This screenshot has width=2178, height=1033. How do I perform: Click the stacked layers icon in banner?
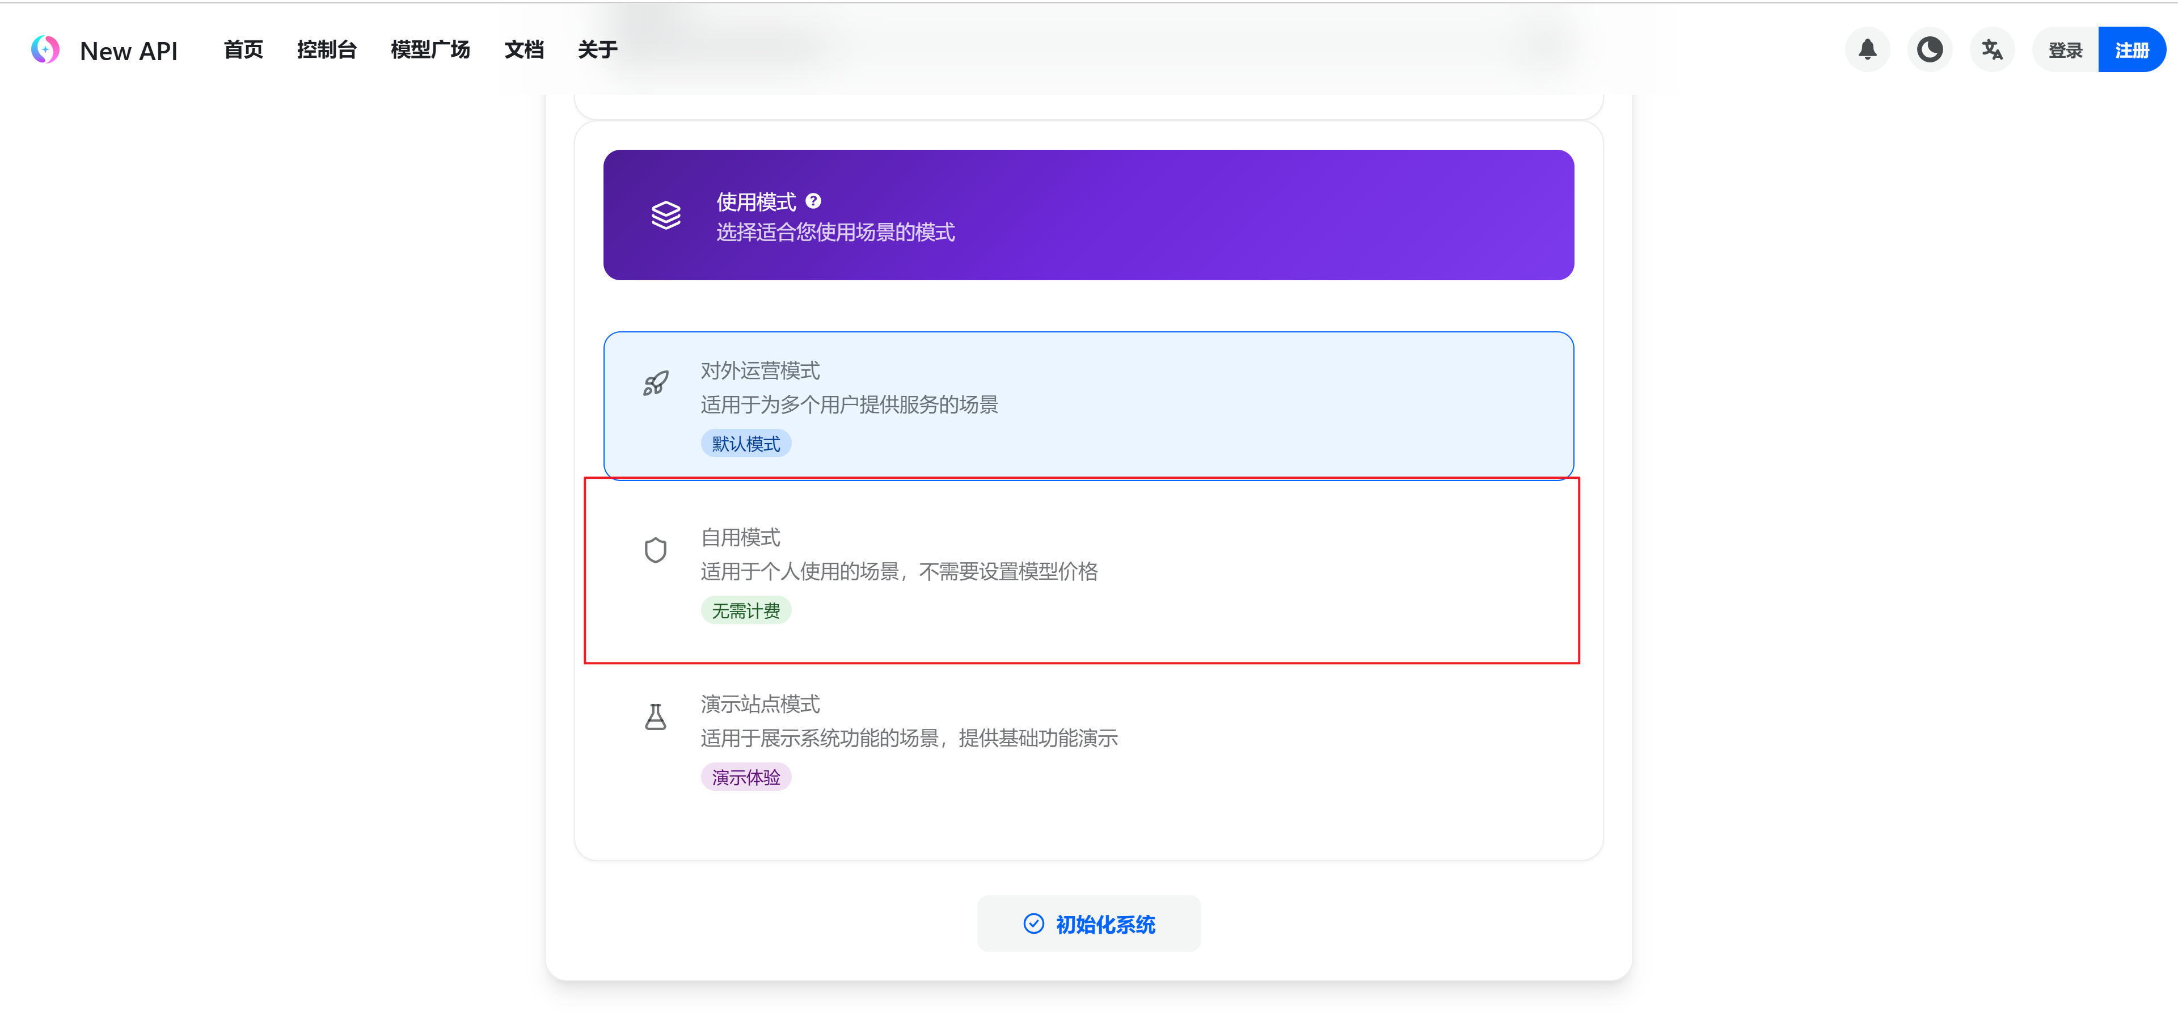tap(666, 216)
